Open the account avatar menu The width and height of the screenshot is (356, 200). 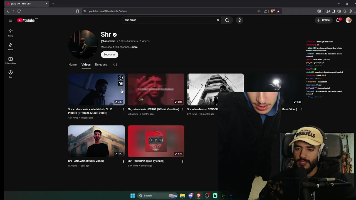348,20
